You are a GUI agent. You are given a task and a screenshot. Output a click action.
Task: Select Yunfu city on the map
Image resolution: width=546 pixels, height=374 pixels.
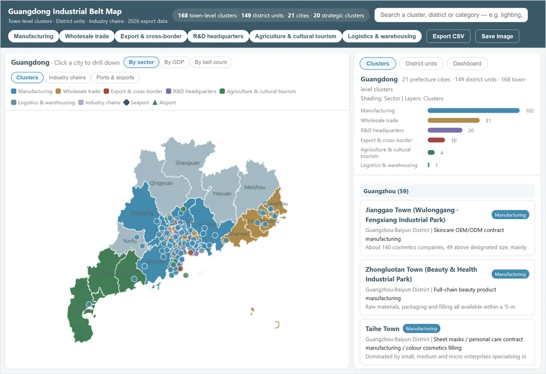click(129, 241)
